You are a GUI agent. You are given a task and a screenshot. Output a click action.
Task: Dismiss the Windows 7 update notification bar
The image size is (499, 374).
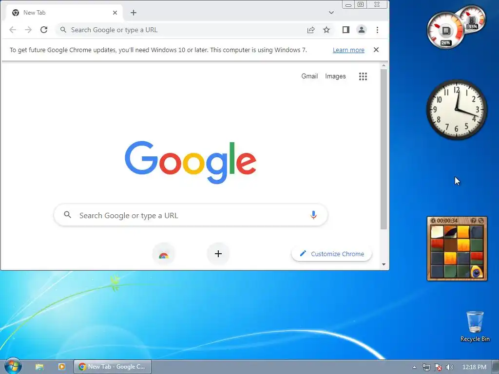pyautogui.click(x=376, y=50)
